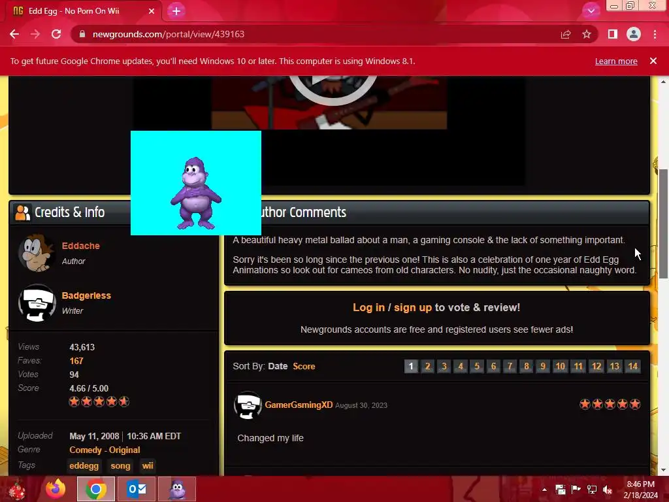This screenshot has height=502, width=669.
Task: Toggle the Chrome side panel icon
Action: coord(613,34)
